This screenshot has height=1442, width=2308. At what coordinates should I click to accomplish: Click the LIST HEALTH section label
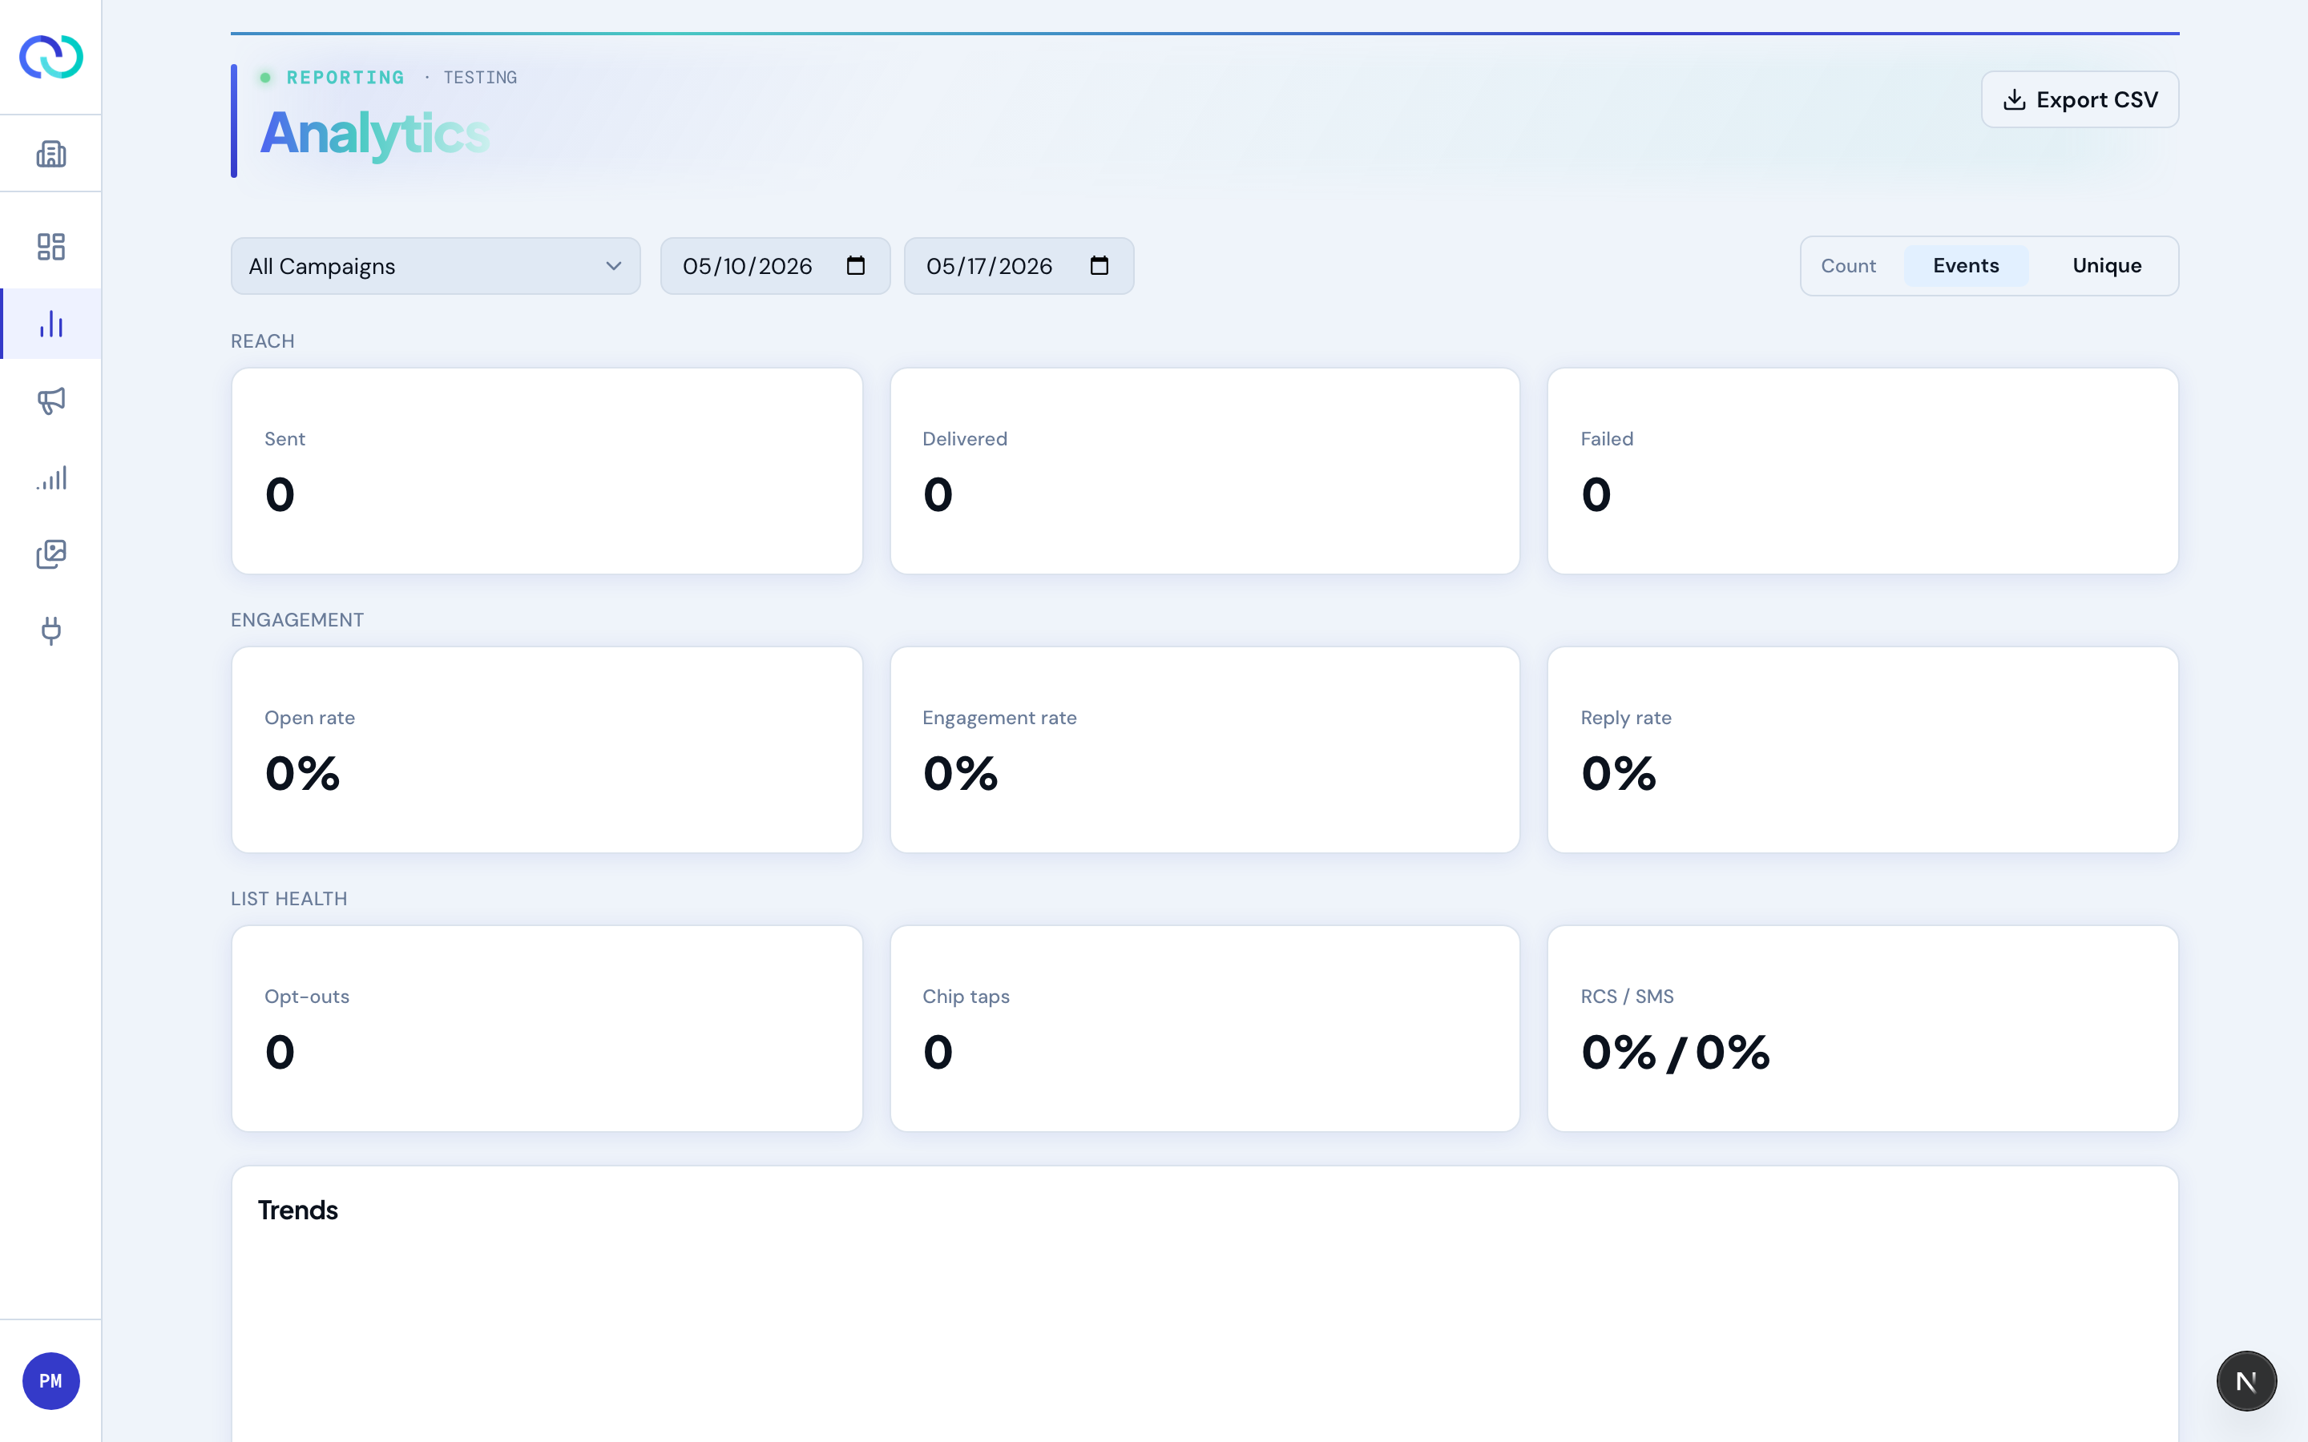pos(289,898)
